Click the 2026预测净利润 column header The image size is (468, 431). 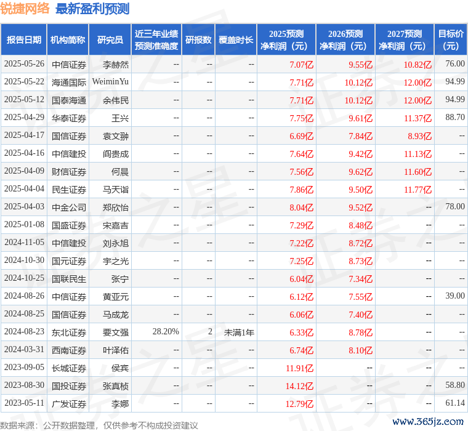345,39
